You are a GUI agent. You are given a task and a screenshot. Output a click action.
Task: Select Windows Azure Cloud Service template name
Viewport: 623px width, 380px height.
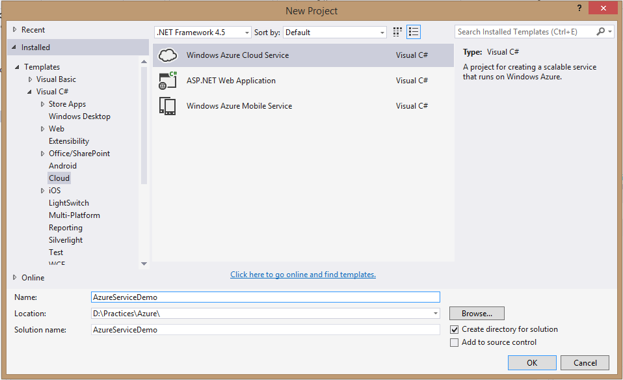point(237,55)
